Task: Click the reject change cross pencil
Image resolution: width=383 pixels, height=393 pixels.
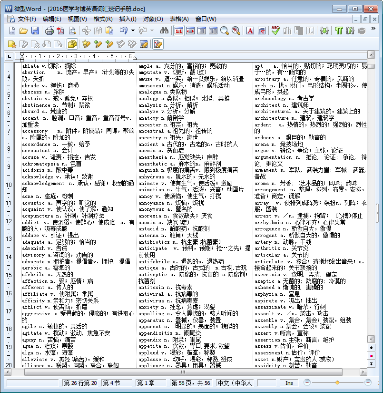Action: tap(132, 44)
